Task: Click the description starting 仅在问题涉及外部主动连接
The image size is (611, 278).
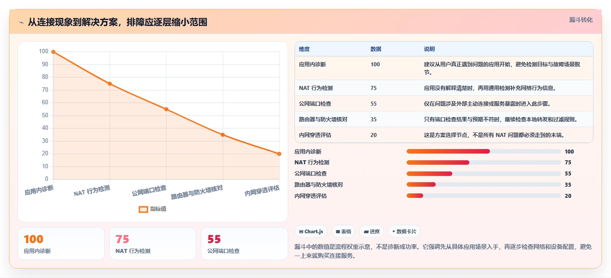Action: (x=487, y=104)
